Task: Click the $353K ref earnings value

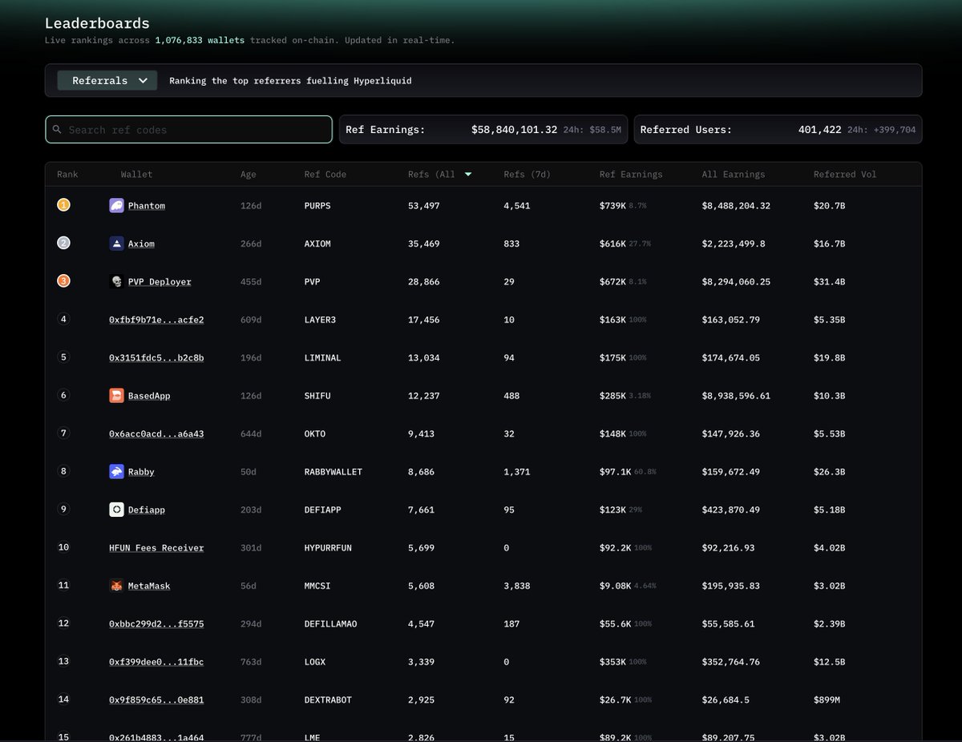Action: (612, 662)
